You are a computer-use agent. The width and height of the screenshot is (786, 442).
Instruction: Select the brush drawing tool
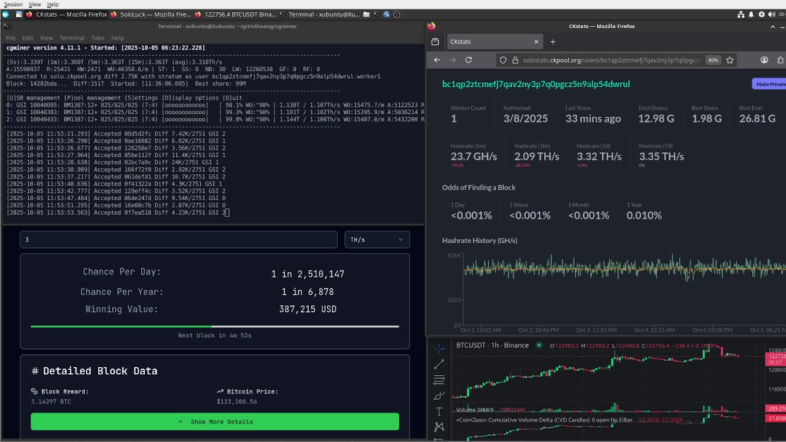439,396
